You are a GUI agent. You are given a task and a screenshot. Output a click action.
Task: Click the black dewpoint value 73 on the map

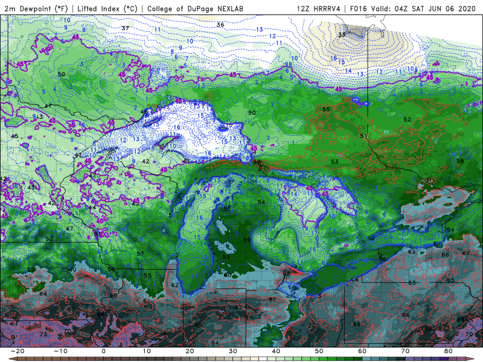point(43,334)
